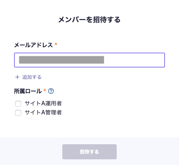This screenshot has height=165, width=179.
Task: Click the 所属ロール section label
Action: point(28,91)
